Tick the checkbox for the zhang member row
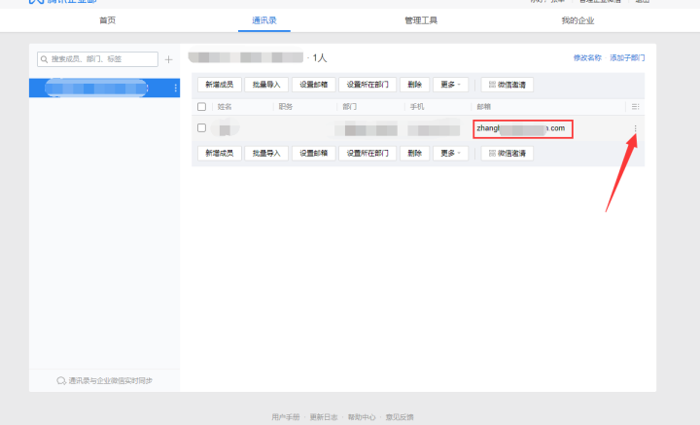Screen dimensions: 700x425 [x=202, y=128]
